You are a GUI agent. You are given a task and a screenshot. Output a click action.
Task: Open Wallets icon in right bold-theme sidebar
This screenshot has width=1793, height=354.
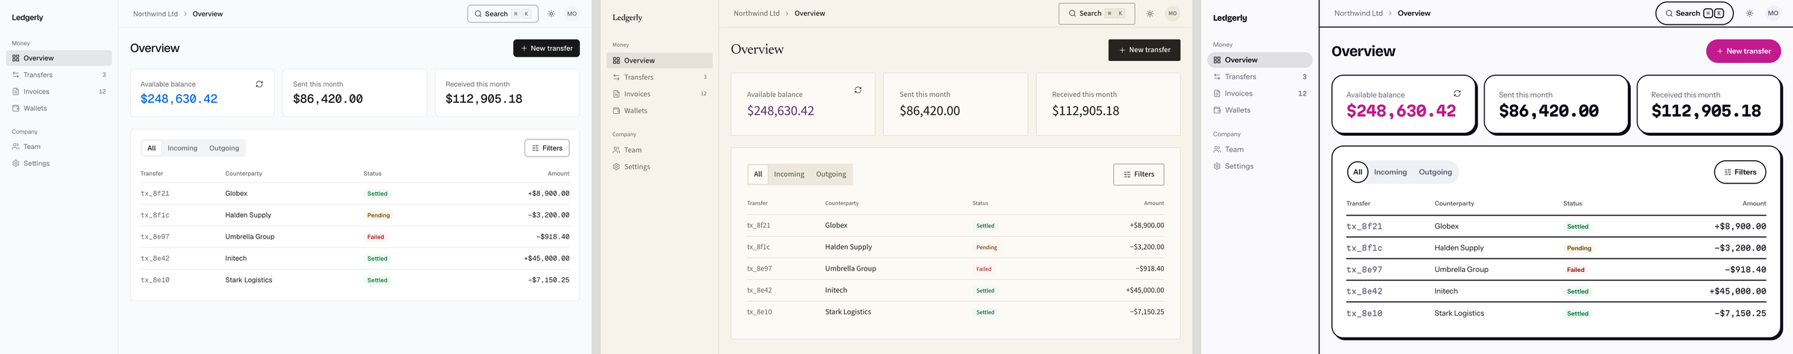pos(1217,110)
